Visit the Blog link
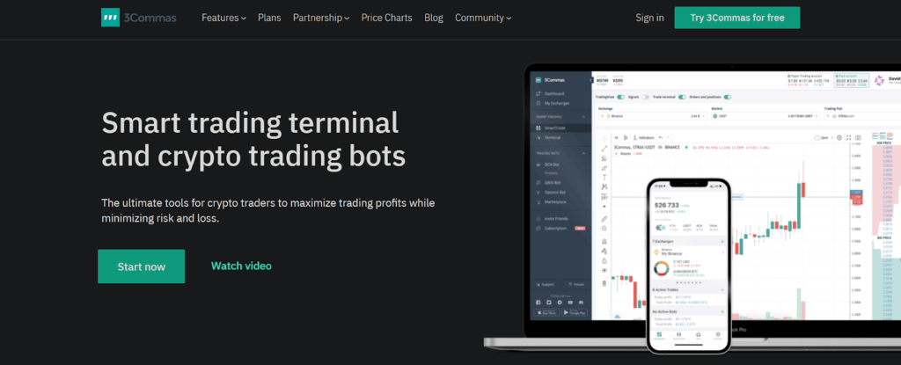 pos(434,18)
